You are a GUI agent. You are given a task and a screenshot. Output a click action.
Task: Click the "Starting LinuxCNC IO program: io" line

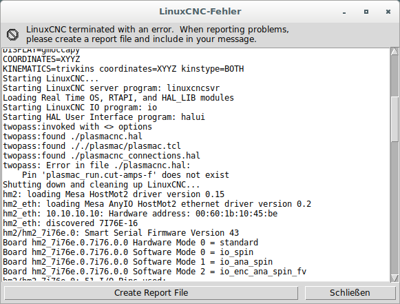80,108
